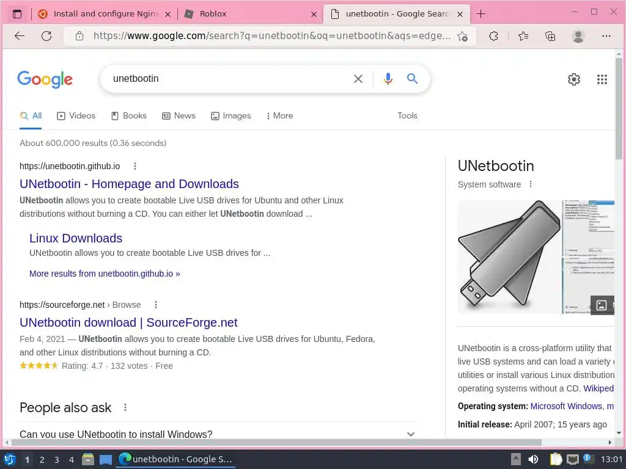Open 'UNetbootin - Homepage and Downloads' link
Viewport: 626px width, 469px height.
130,184
